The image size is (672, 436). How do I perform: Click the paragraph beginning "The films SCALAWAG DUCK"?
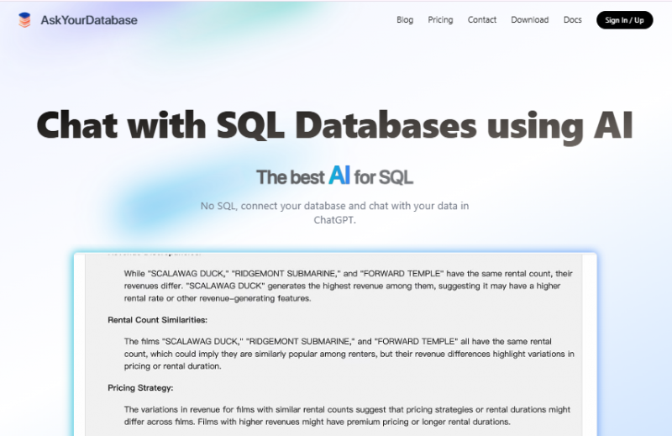coord(349,354)
